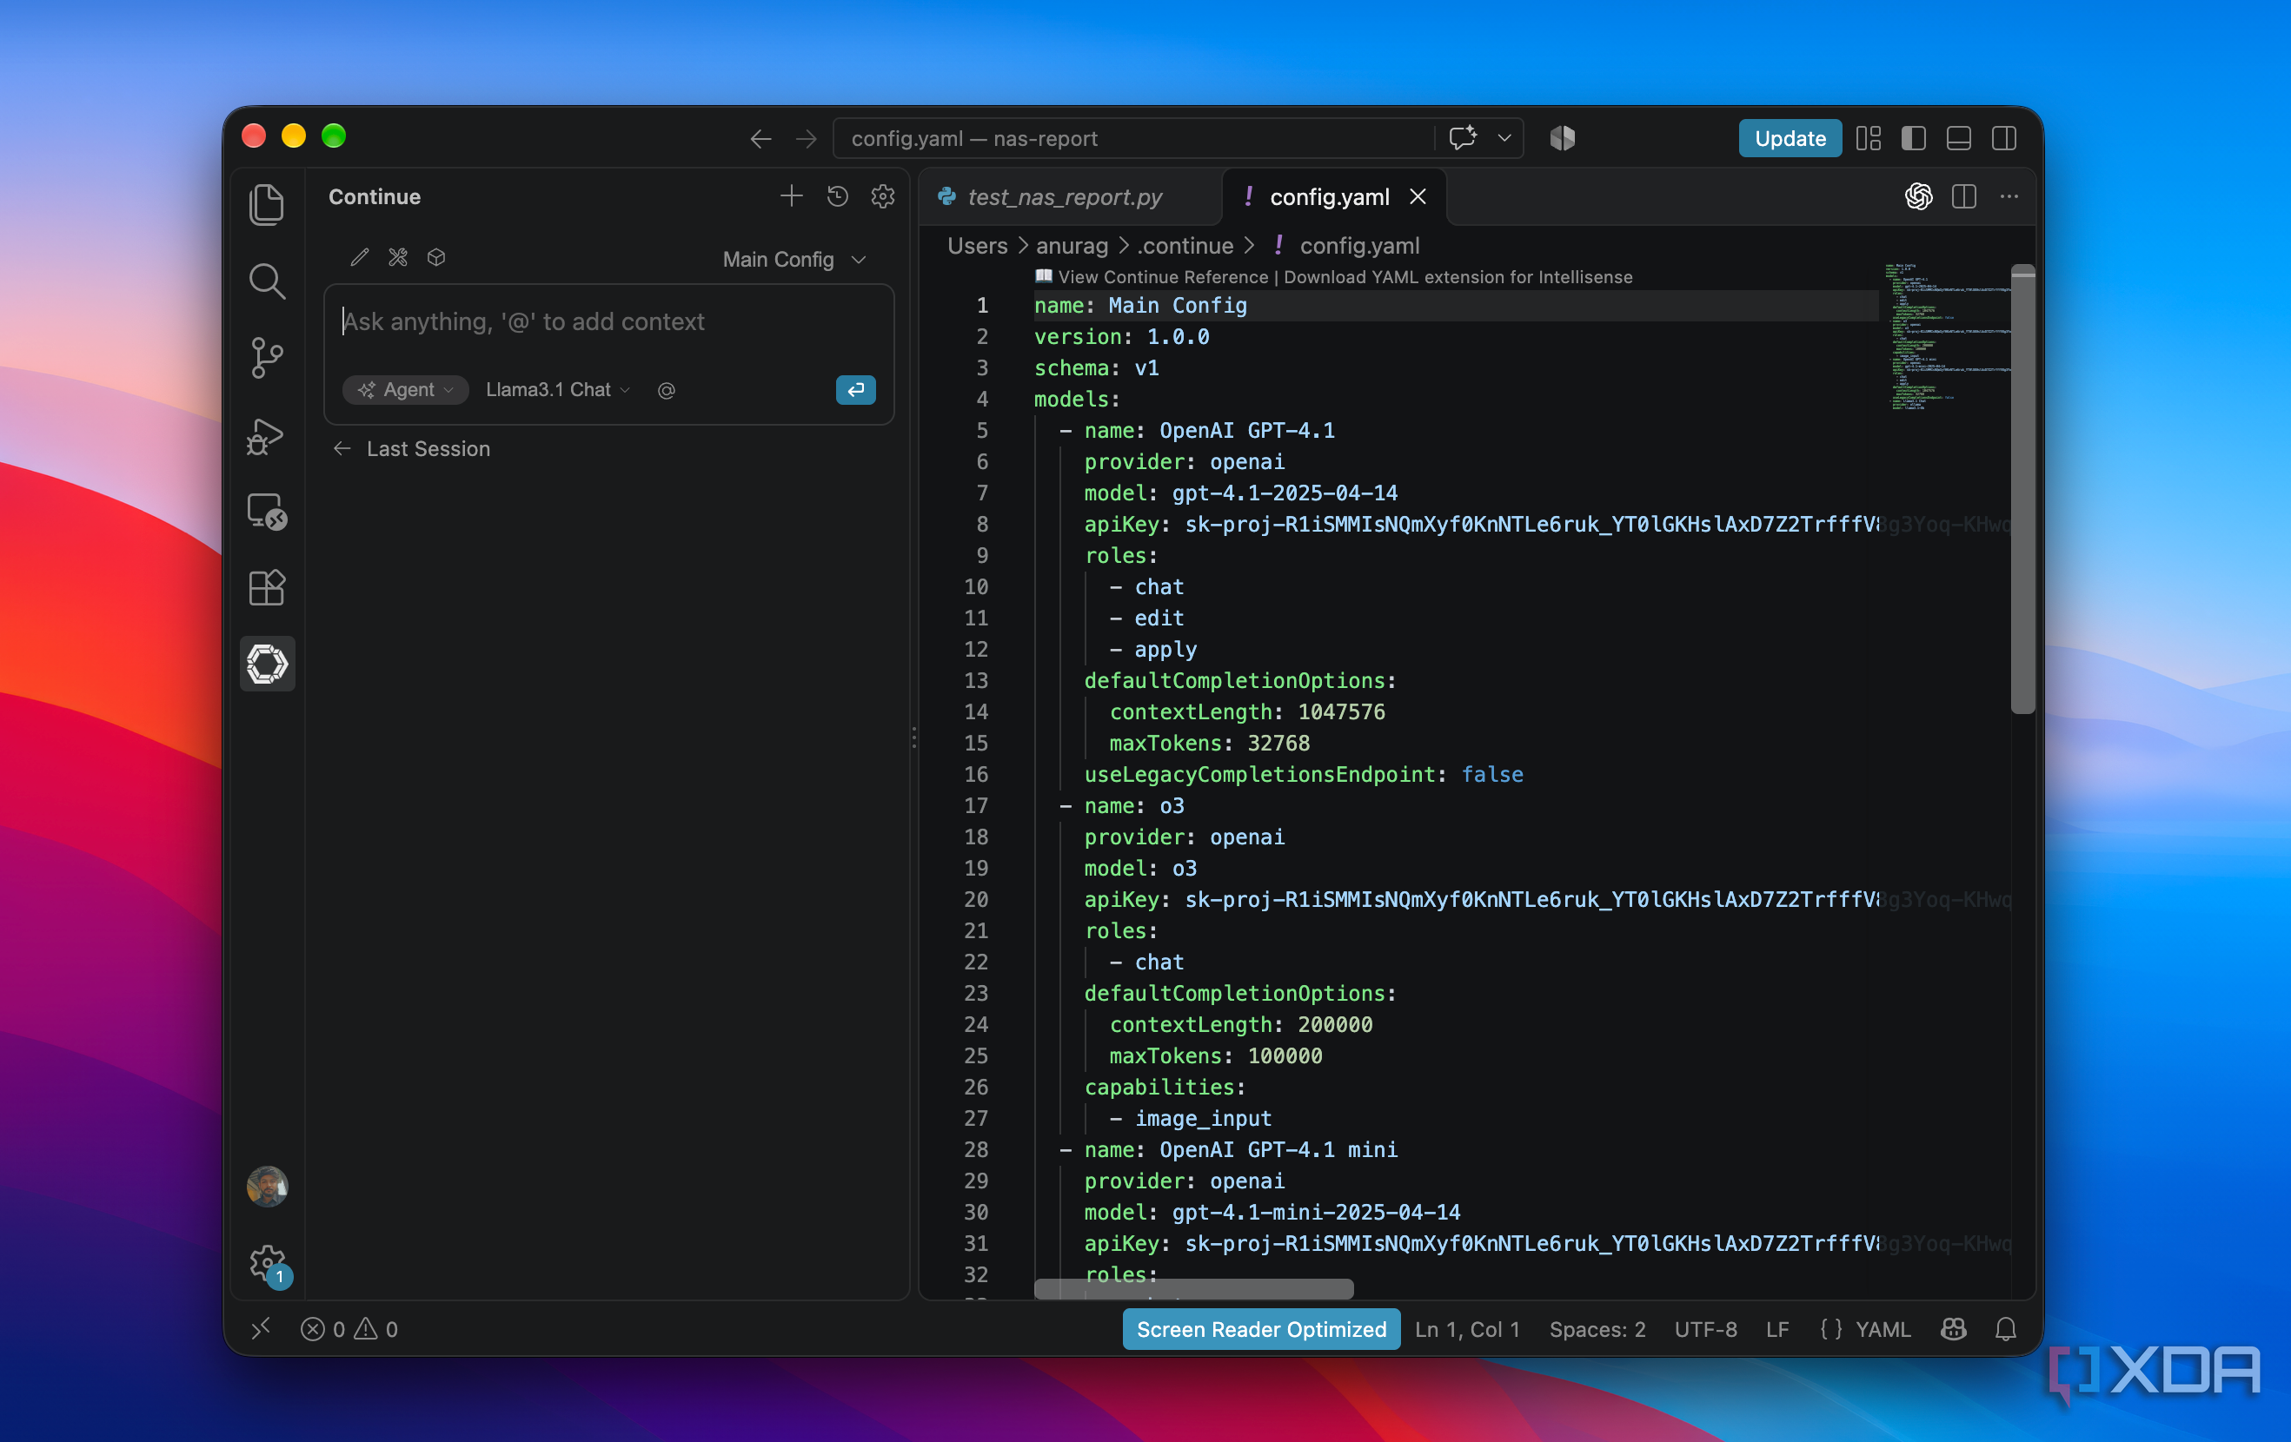2291x1442 pixels.
Task: Start a new Continue session with plus icon
Action: (x=791, y=196)
